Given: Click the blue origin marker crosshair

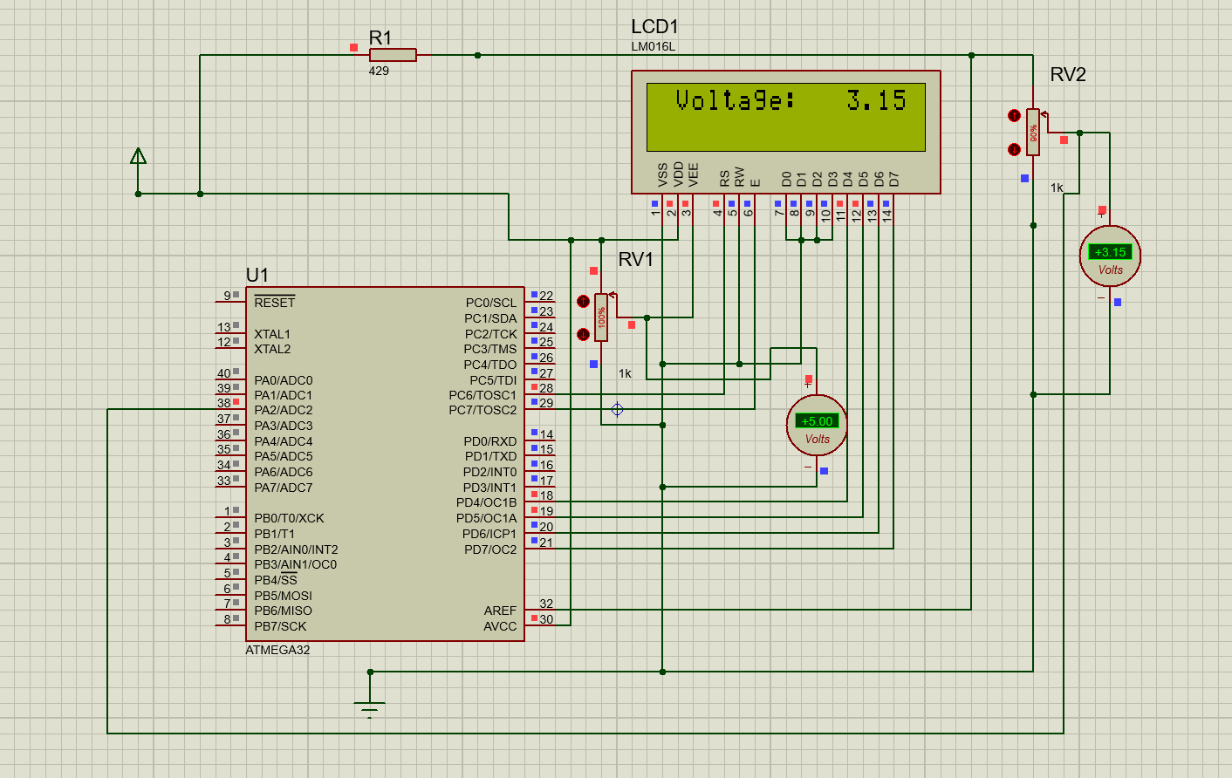Looking at the screenshot, I should (x=617, y=409).
